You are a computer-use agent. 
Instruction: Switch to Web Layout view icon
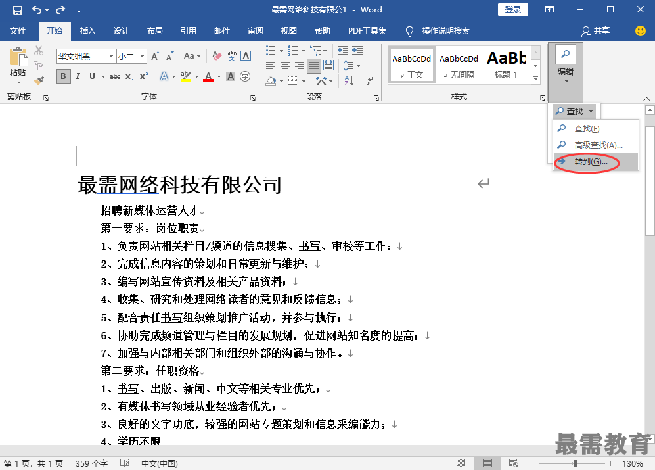tap(513, 463)
